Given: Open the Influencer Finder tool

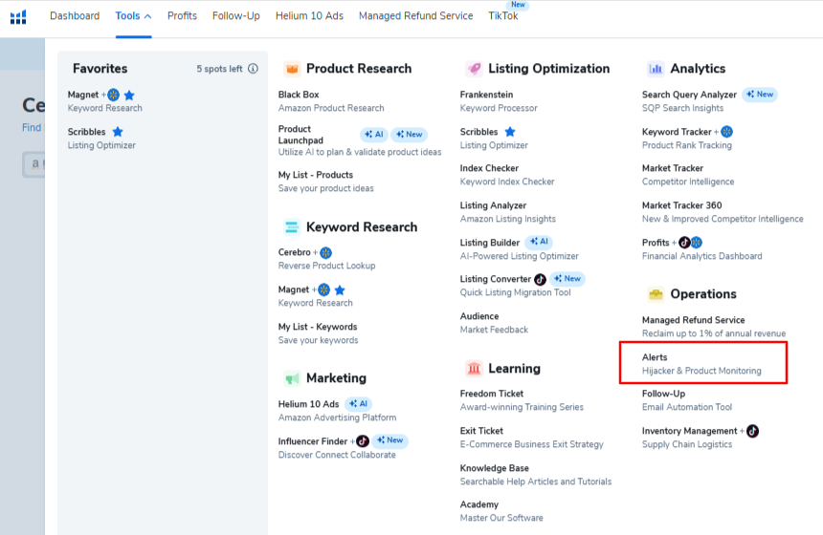Looking at the screenshot, I should [x=313, y=441].
